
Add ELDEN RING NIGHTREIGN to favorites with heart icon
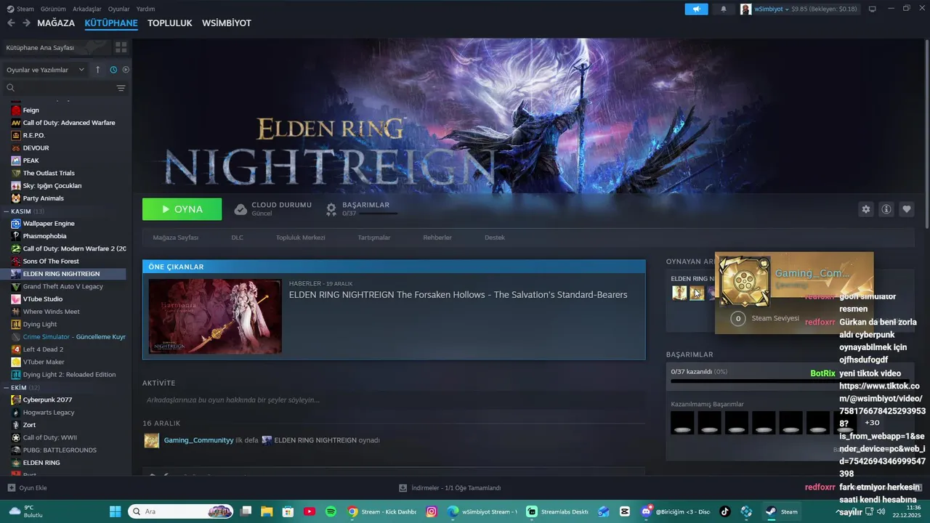pos(907,209)
